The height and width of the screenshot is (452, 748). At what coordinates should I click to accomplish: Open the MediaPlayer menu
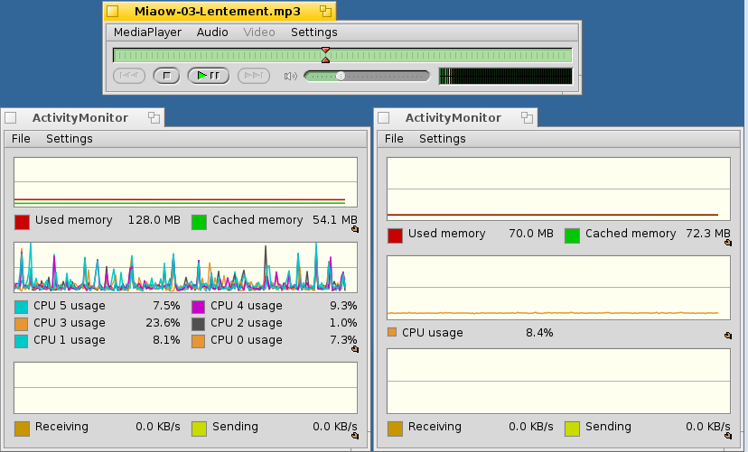pos(147,32)
